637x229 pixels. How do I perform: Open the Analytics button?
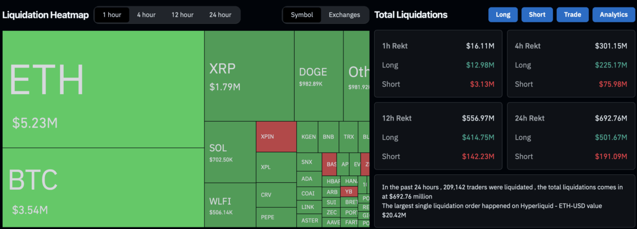[x=614, y=15]
